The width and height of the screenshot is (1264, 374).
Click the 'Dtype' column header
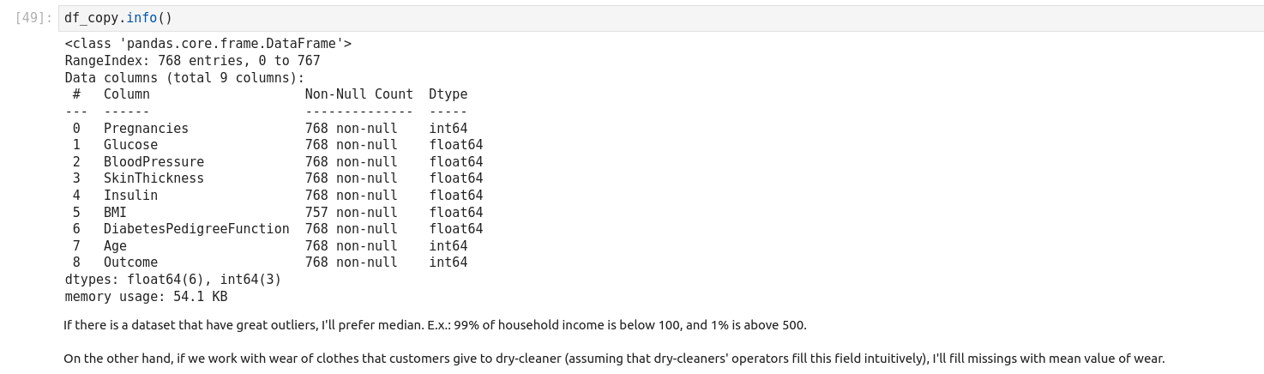pos(448,94)
